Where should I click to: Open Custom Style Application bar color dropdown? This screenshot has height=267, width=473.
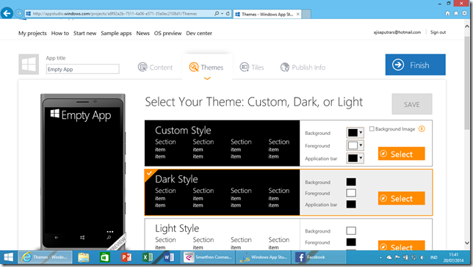(355, 158)
